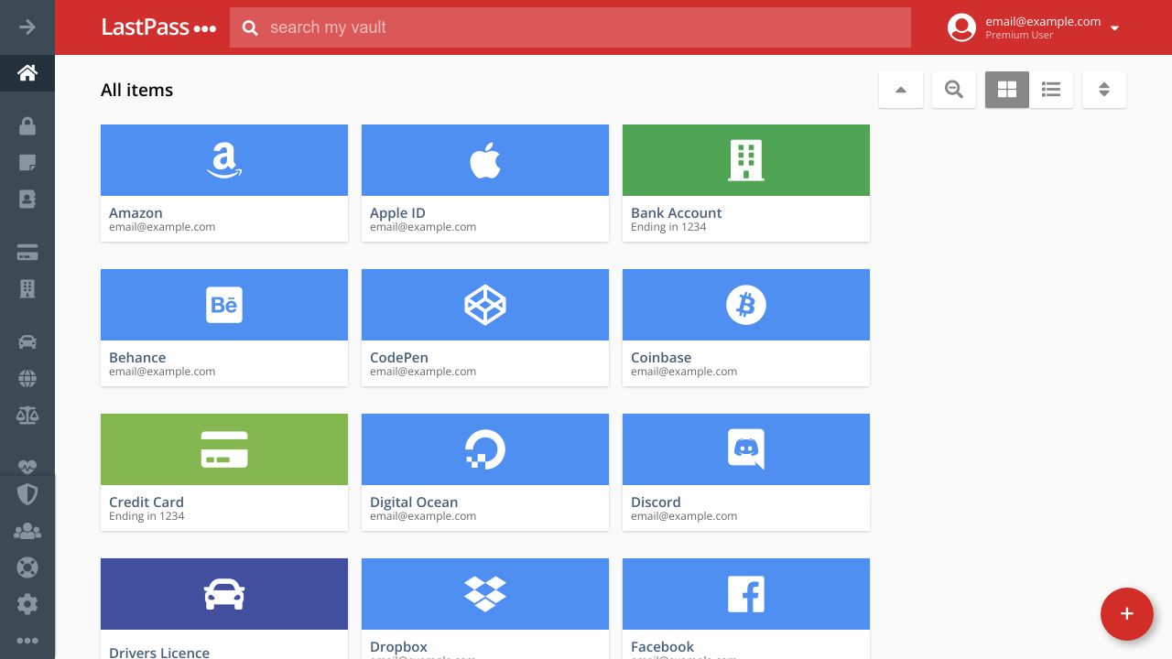The height and width of the screenshot is (659, 1172).
Task: Open the balance scales sidebar icon
Action: (27, 415)
